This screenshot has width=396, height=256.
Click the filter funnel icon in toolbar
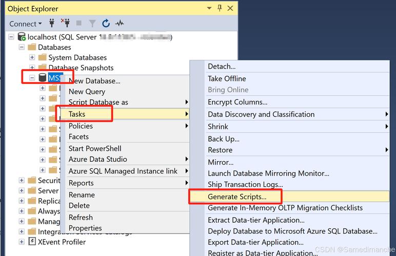click(92, 23)
